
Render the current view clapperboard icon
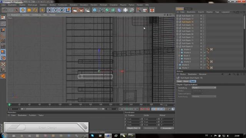tap(75, 10)
